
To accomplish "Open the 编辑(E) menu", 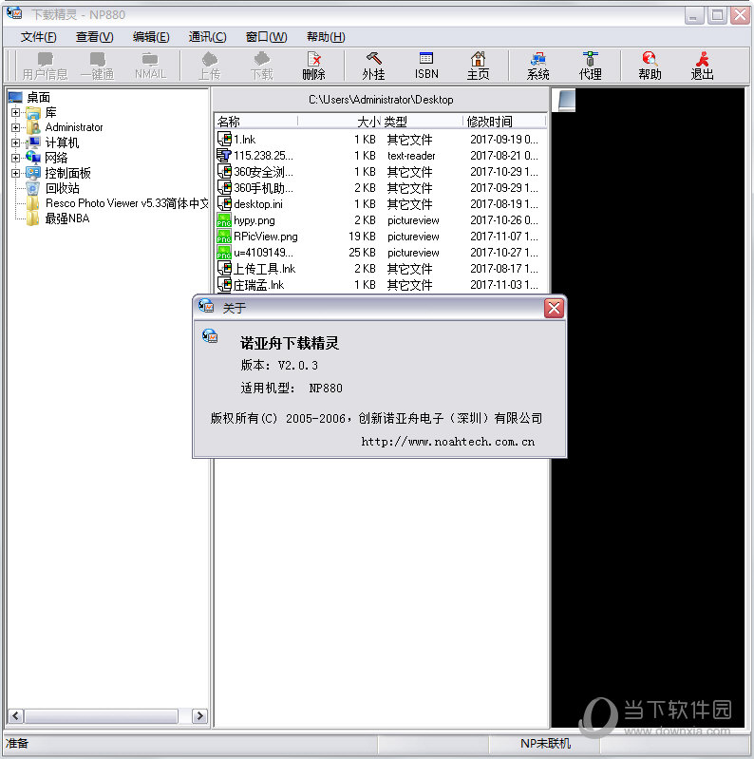I will 151,37.
